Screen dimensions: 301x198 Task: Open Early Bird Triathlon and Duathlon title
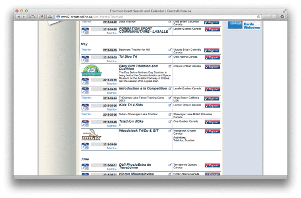pyautogui.click(x=138, y=67)
